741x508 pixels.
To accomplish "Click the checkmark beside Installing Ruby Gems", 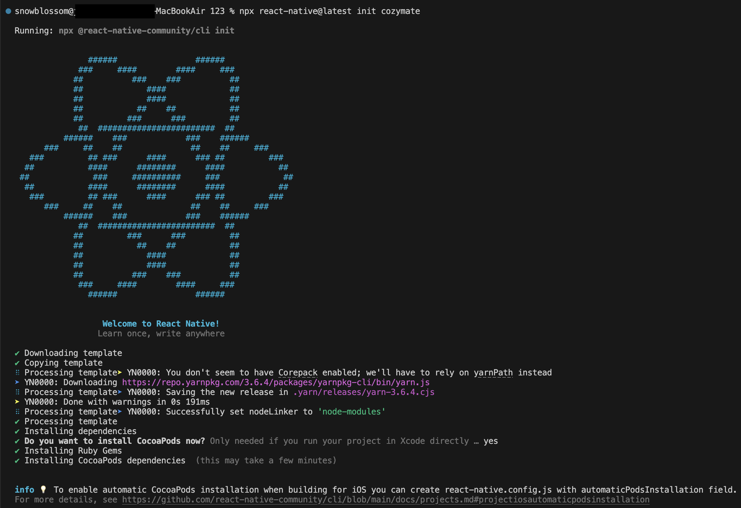I will (x=17, y=451).
